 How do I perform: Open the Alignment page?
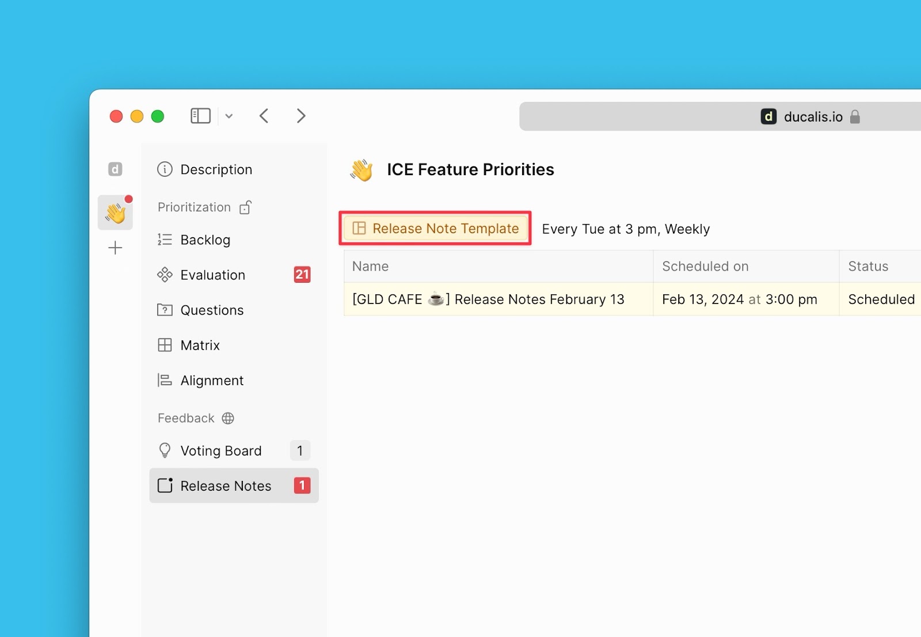coord(212,381)
